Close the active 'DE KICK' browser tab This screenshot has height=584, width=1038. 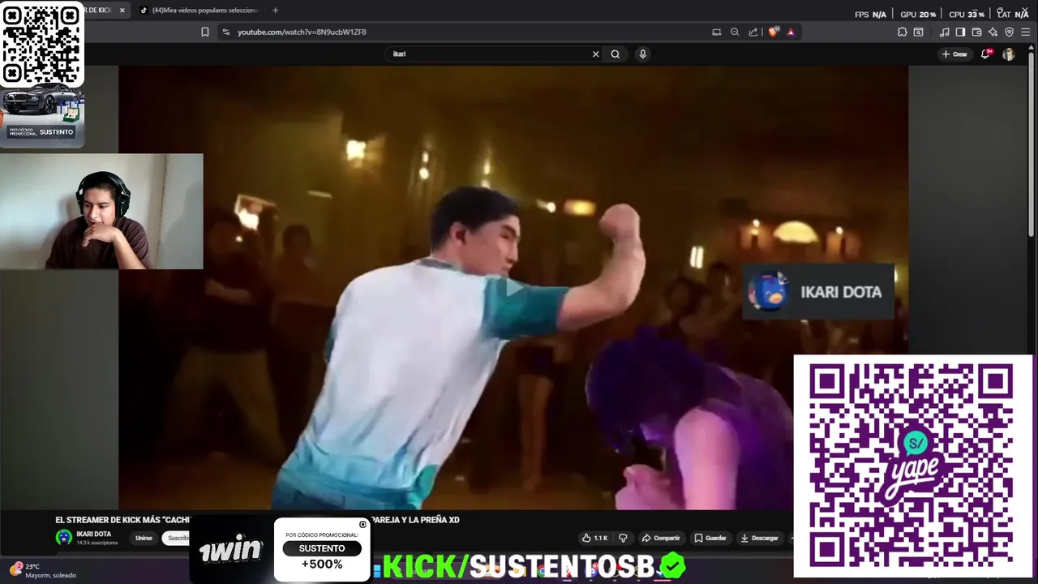[x=122, y=11]
